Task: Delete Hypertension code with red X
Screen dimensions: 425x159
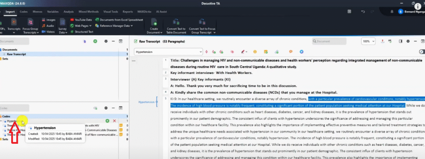Action: [x=115, y=121]
